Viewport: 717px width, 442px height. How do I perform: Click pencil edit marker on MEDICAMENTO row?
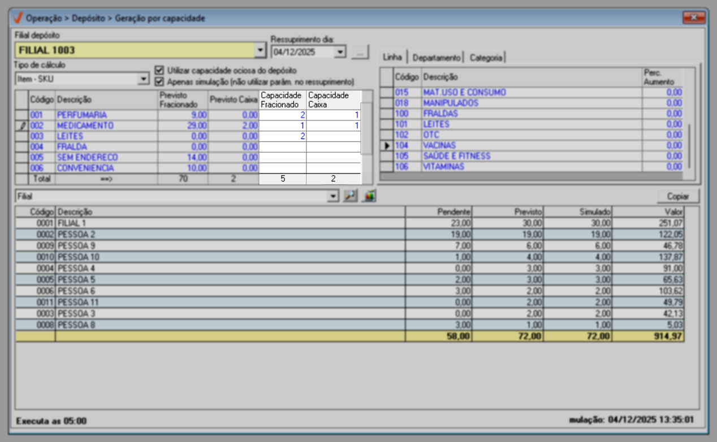(22, 125)
